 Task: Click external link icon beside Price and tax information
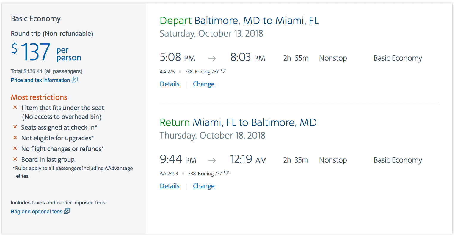pos(75,80)
